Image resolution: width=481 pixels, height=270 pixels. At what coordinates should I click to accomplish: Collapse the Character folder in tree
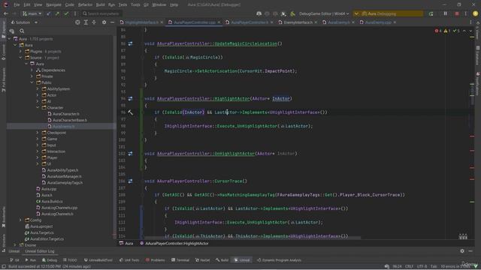(x=38, y=108)
